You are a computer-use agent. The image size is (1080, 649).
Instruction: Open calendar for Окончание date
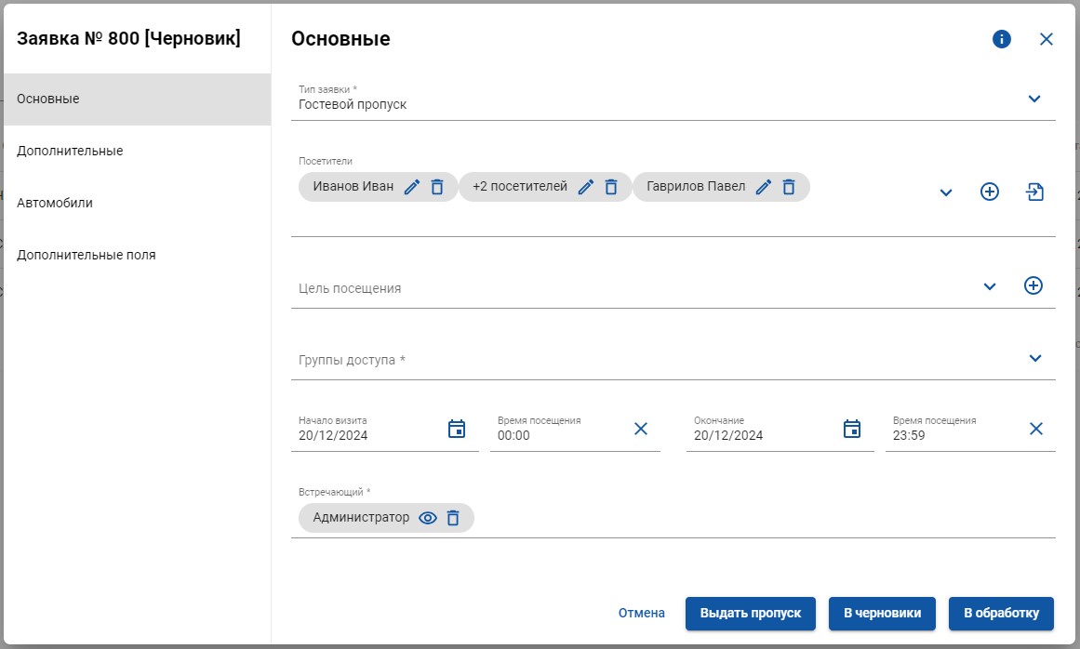pyautogui.click(x=852, y=429)
